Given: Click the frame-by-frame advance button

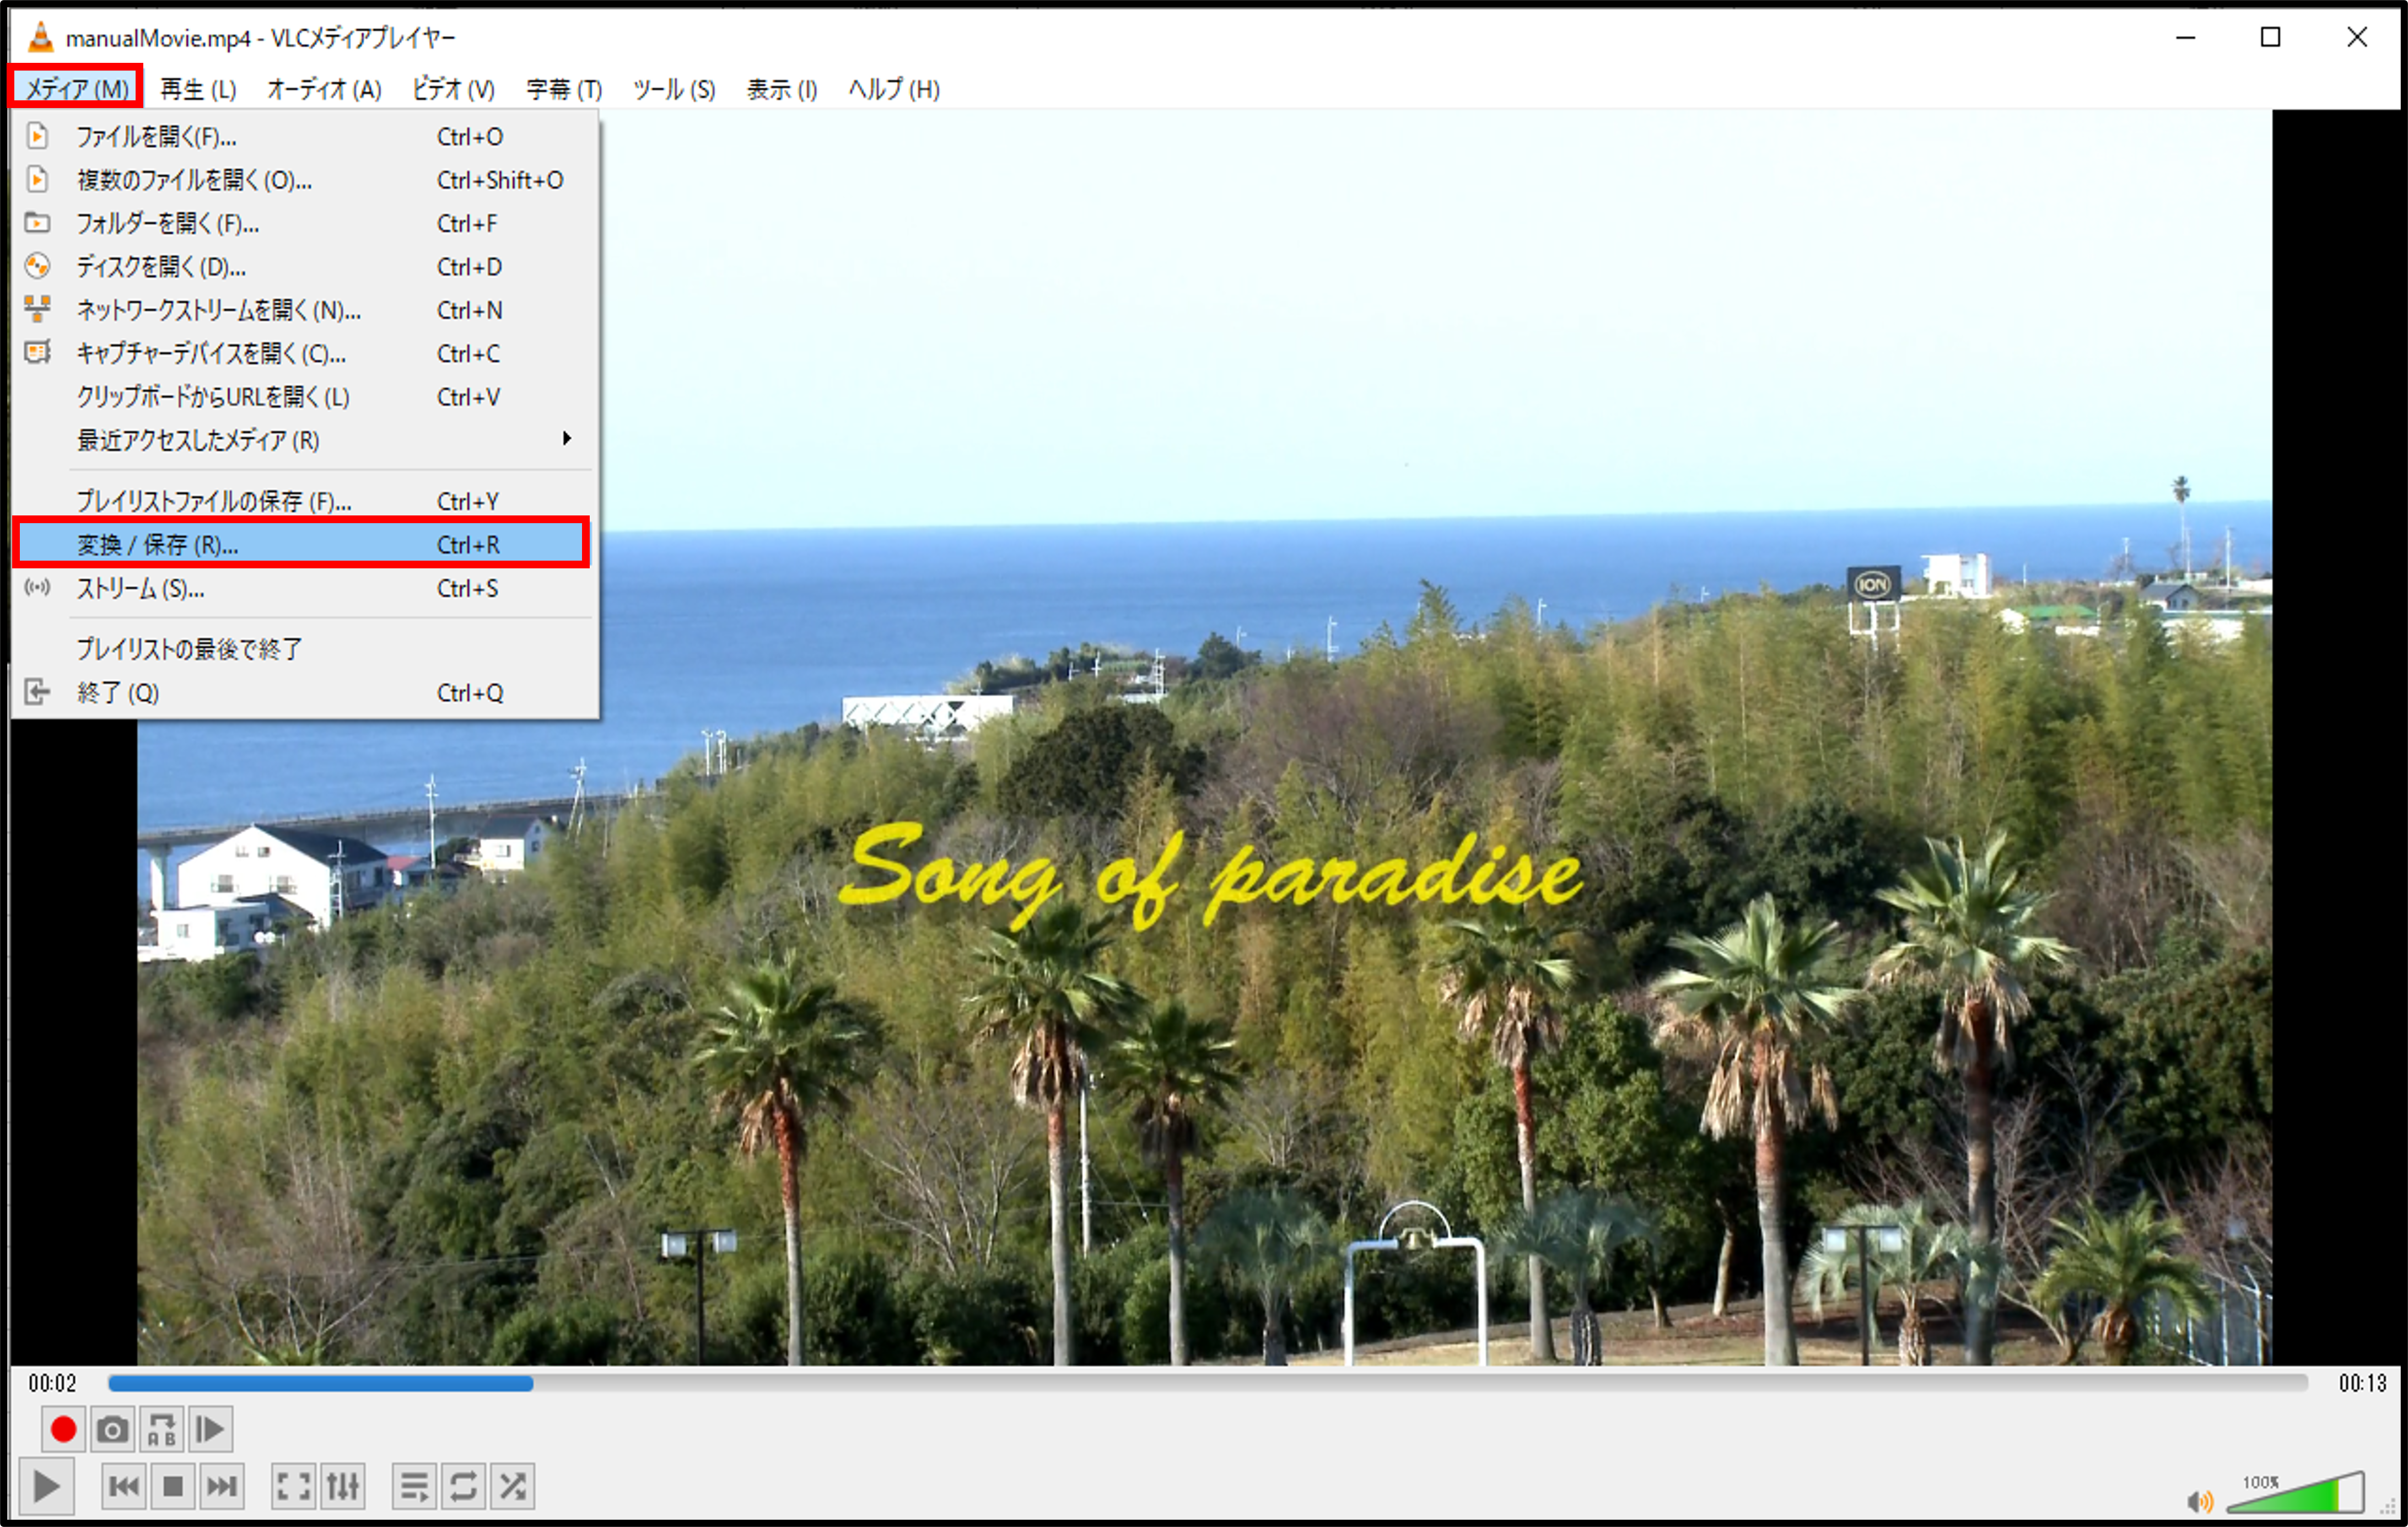Looking at the screenshot, I should [x=210, y=1430].
